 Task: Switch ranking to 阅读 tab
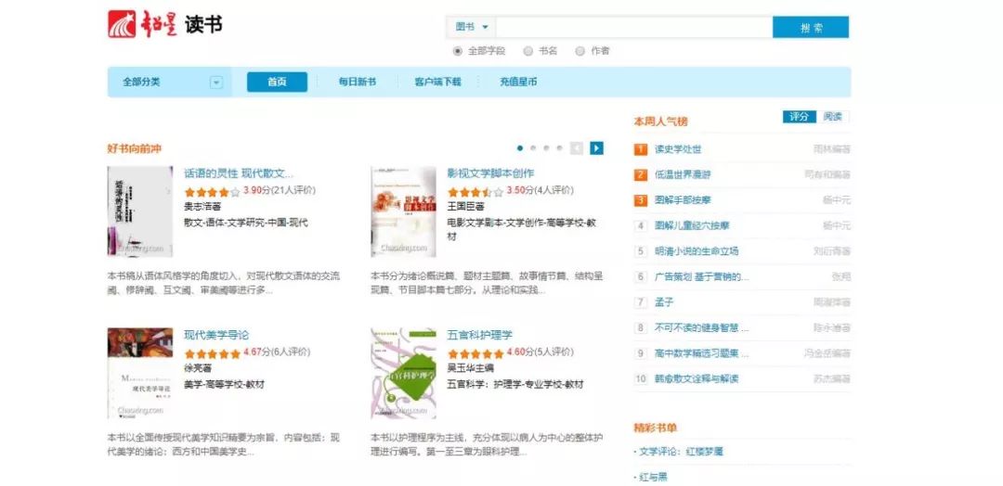pos(833,117)
